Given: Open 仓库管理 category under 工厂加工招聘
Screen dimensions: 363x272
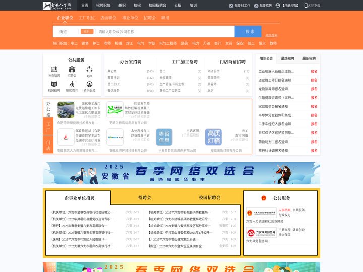Looking at the screenshot, I should (x=165, y=78).
